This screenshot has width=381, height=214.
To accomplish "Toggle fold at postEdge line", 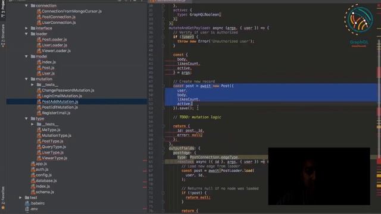I will (163, 153).
